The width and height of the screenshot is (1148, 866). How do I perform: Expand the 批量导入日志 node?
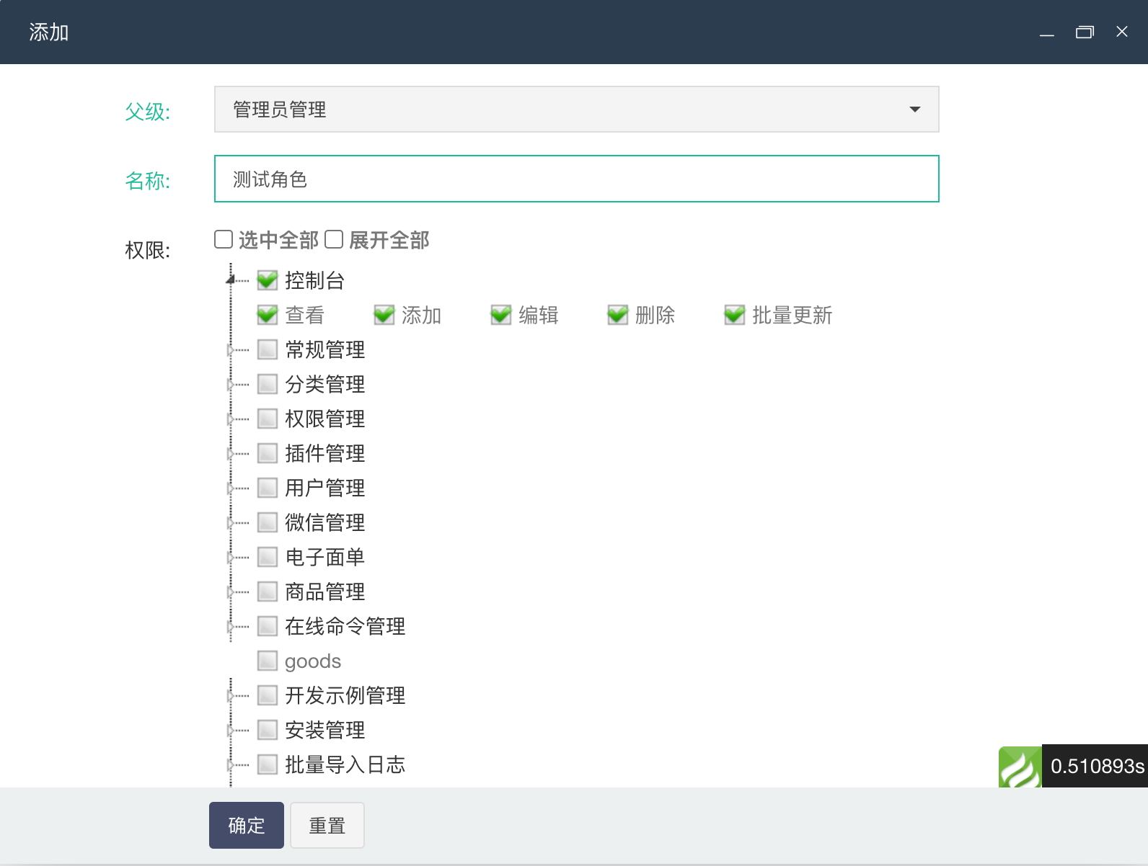click(230, 765)
